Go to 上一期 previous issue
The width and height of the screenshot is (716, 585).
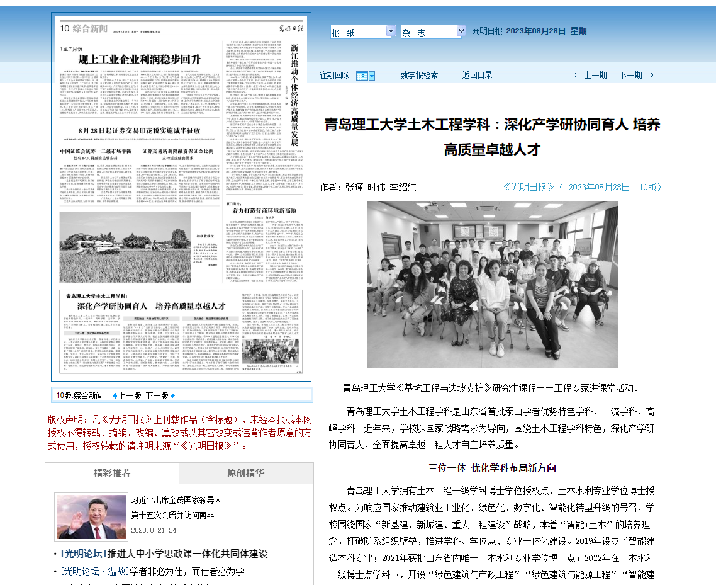595,75
